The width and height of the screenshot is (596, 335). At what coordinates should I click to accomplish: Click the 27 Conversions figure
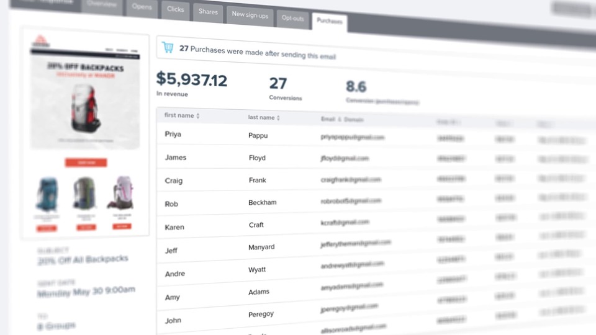278,84
